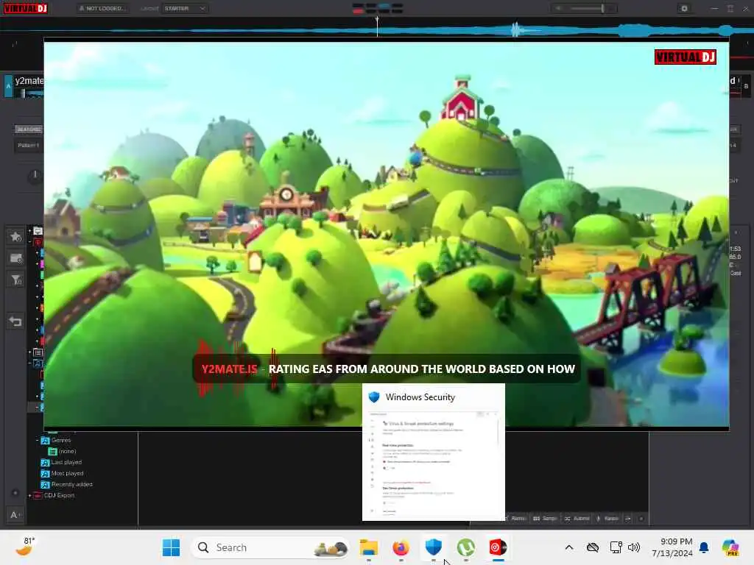
Task: Click the sidebar icon below the star
Action: point(16,258)
